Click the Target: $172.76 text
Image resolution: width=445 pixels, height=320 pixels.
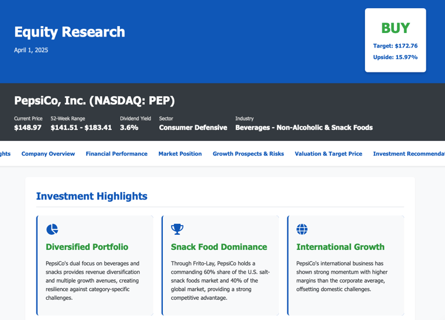pyautogui.click(x=395, y=46)
